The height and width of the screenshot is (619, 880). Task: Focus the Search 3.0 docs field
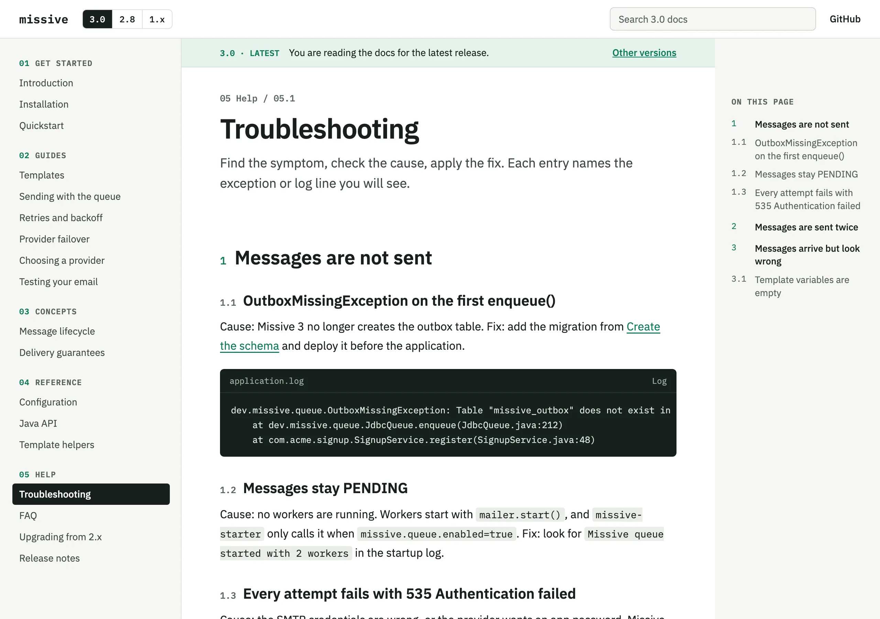click(x=713, y=19)
